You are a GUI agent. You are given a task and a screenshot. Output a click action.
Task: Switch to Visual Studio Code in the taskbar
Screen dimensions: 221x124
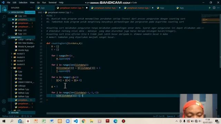[x=76, y=121]
